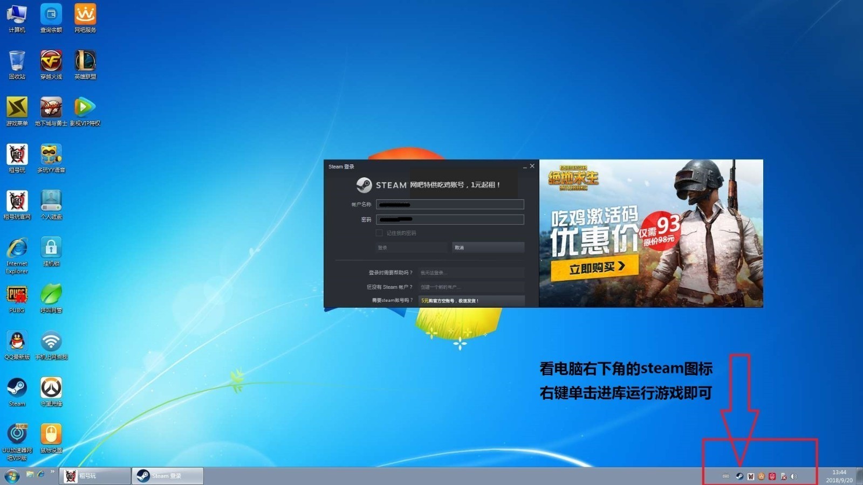The image size is (863, 485).
Task: Open the Steam desktop shortcut
Action: pyautogui.click(x=17, y=392)
